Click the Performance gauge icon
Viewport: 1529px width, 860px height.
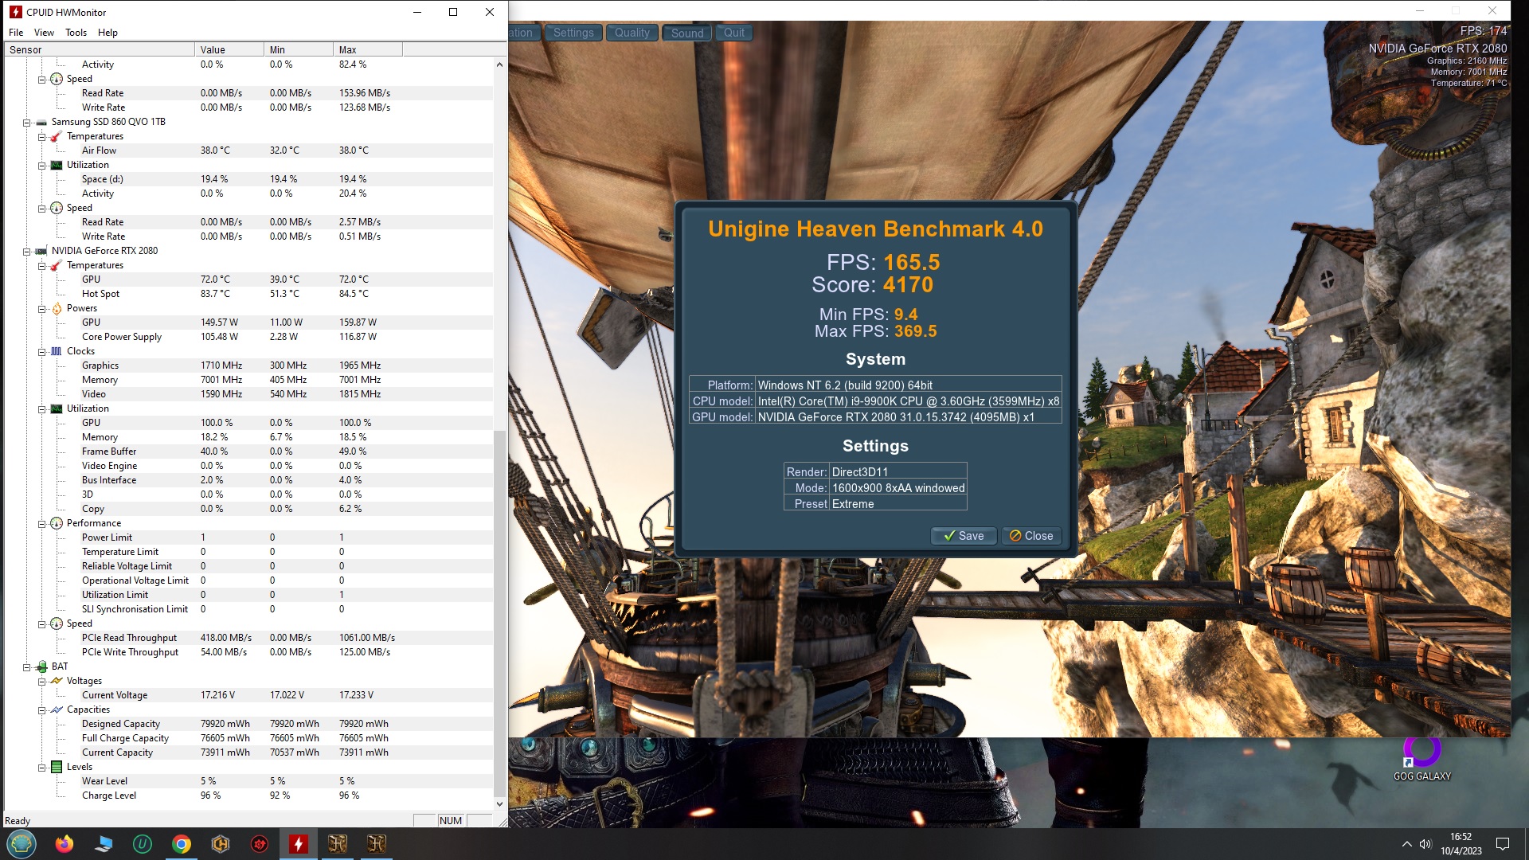click(57, 523)
